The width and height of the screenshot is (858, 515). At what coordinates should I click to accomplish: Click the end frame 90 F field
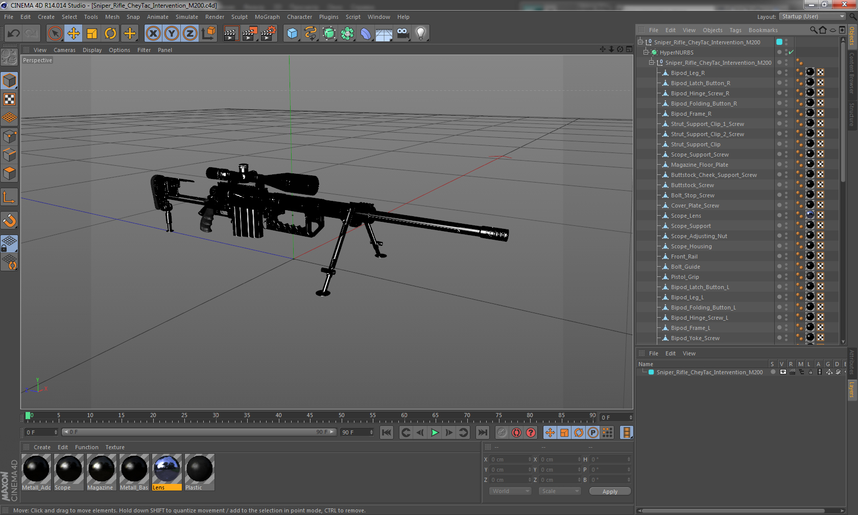tap(357, 432)
